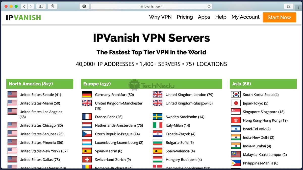
Task: Select Spain-Madrid (6)
Action: [109, 151]
